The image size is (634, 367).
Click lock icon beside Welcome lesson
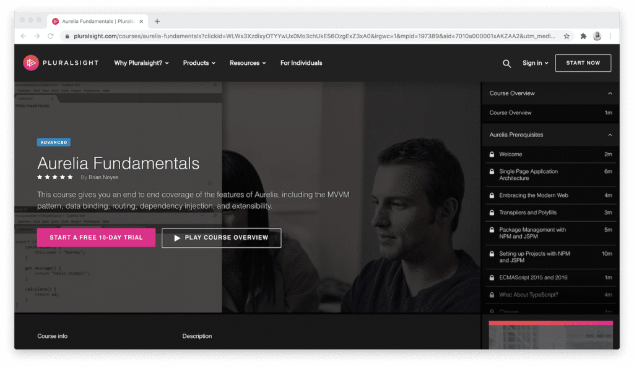pyautogui.click(x=492, y=154)
